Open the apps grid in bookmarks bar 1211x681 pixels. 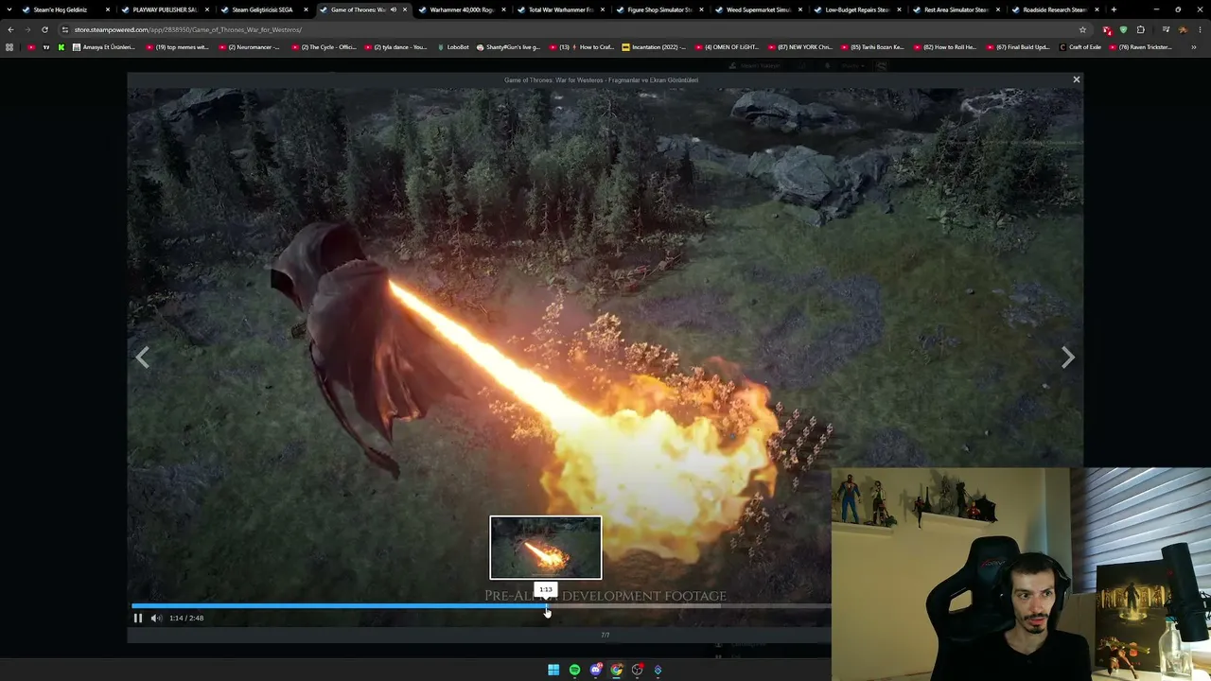tap(9, 47)
